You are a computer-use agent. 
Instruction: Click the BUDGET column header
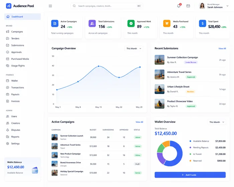pyautogui.click(x=93, y=130)
